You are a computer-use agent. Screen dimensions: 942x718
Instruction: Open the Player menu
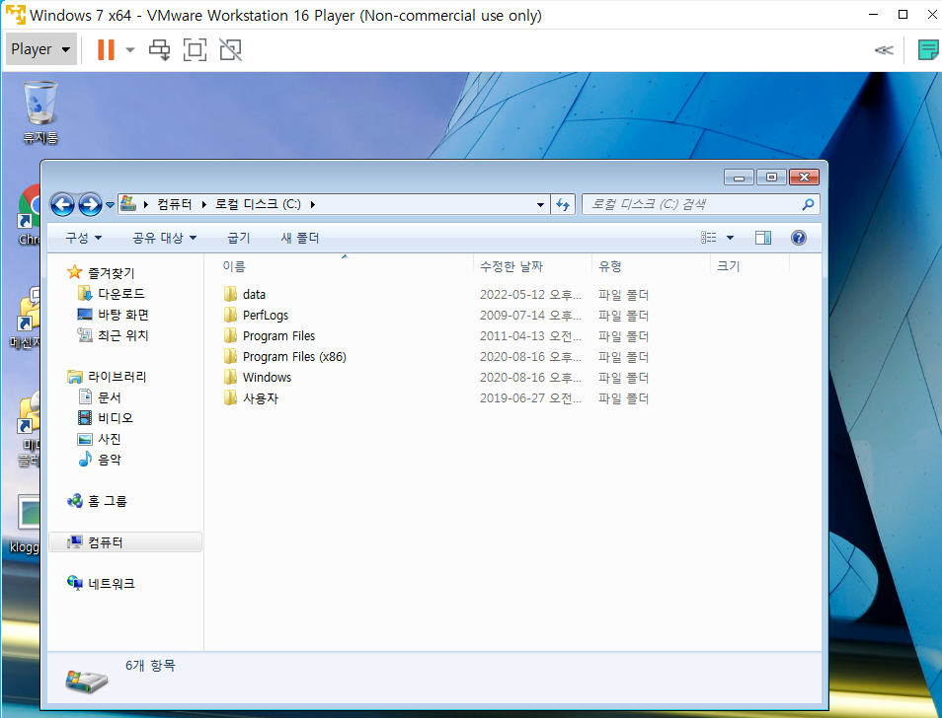[x=40, y=49]
